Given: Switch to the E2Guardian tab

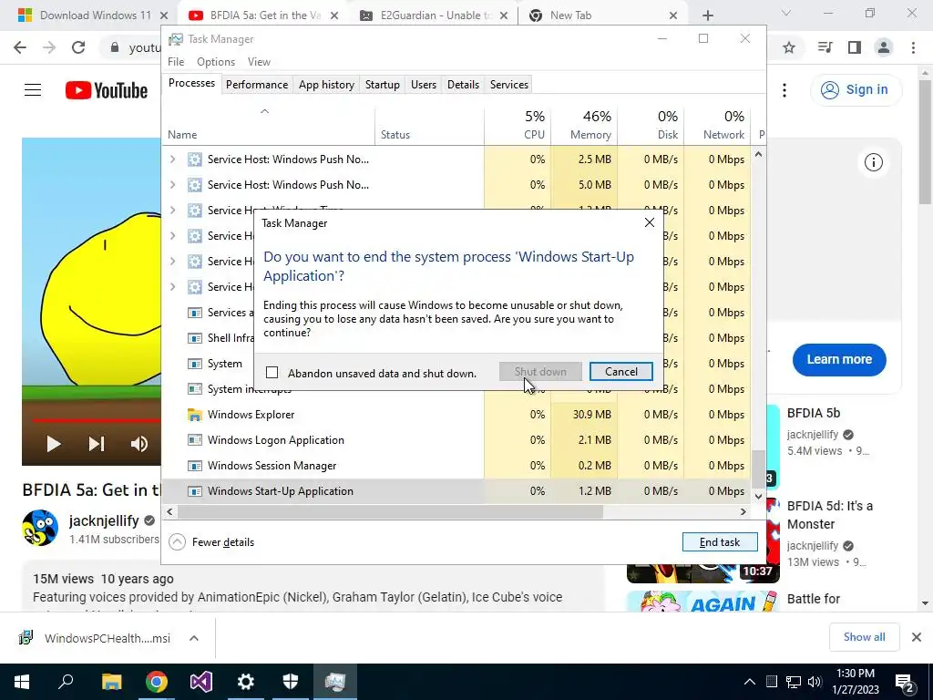Looking at the screenshot, I should pyautogui.click(x=435, y=15).
